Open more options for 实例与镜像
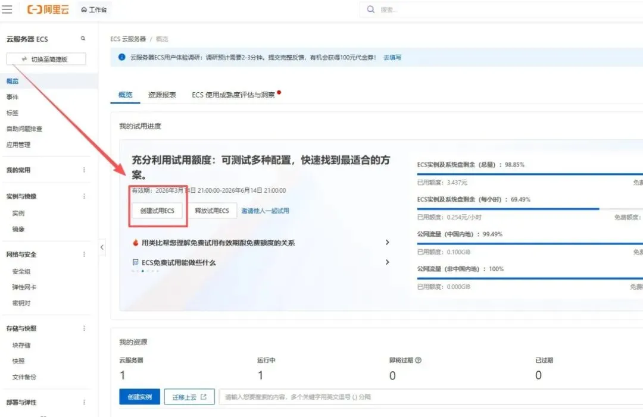This screenshot has height=417, width=643. 84,196
